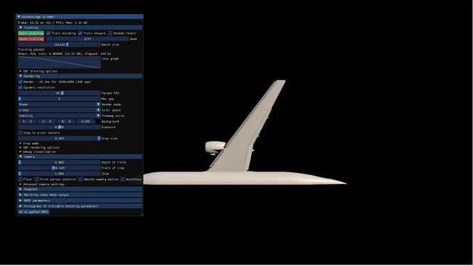473x266 pixels.
Task: Open the Color space dropdown
Action: point(59,110)
